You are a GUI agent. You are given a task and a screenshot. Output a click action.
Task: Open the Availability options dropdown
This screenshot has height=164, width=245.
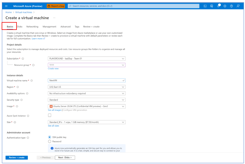pyautogui.click(x=87, y=93)
